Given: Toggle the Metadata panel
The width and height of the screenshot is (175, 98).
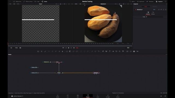Looking at the screenshot, I should click(x=150, y=2).
